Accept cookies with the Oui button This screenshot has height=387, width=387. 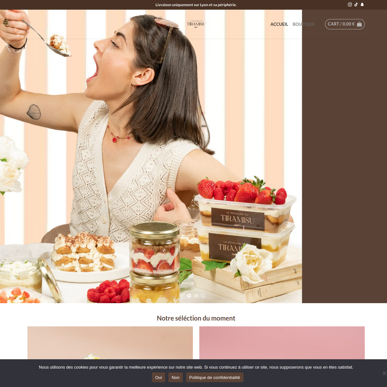158,377
